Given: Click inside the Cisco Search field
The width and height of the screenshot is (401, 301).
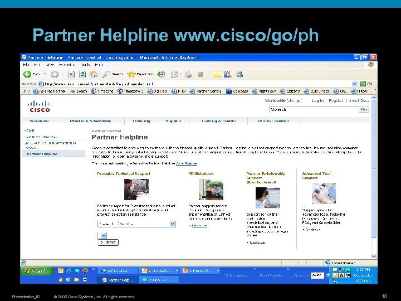Looking at the screenshot, I should tap(314, 109).
